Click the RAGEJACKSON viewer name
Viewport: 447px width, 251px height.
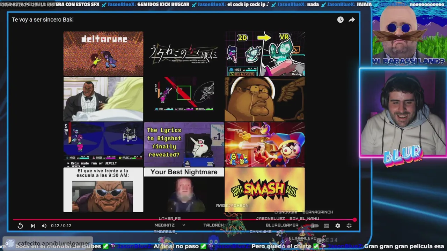pyautogui.click(x=232, y=206)
